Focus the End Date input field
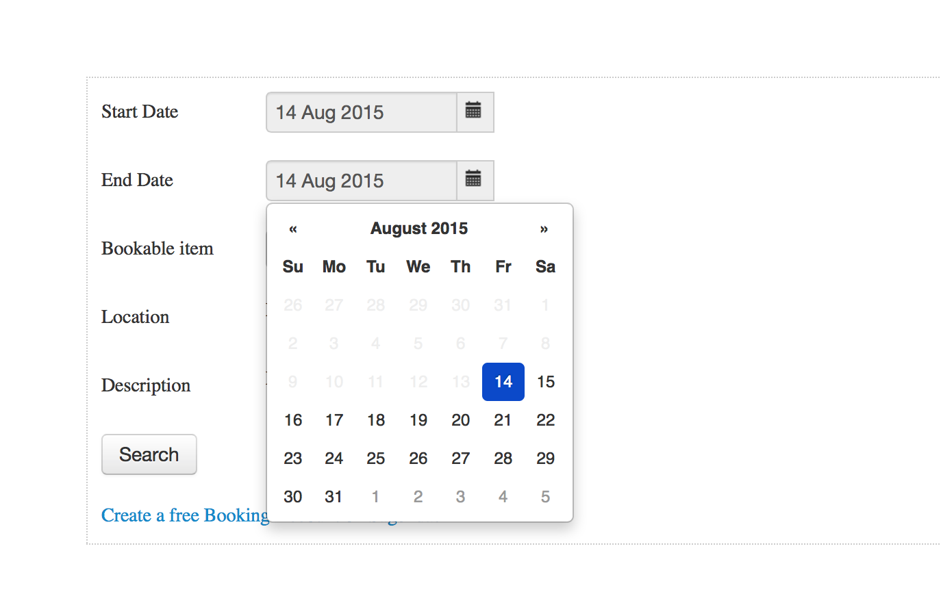Viewport: 941px width, 594px height. [x=361, y=181]
